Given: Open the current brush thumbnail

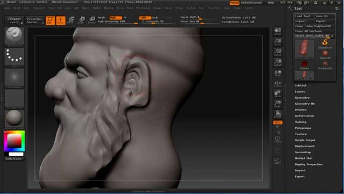Looking at the screenshot, I should [15, 37].
